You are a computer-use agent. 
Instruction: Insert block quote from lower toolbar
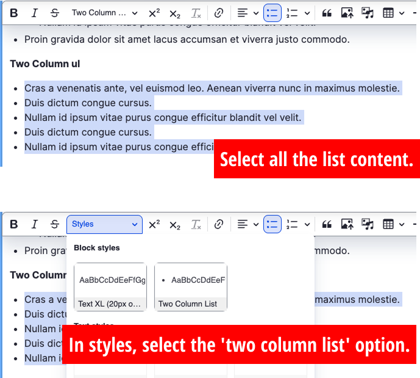pyautogui.click(x=327, y=224)
